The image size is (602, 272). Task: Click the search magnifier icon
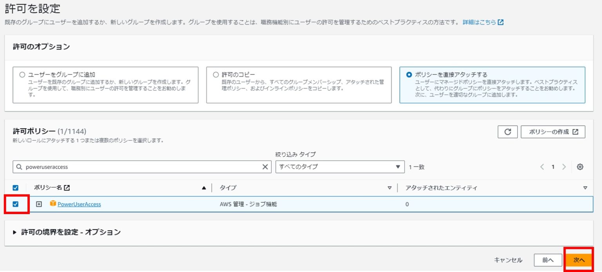point(19,166)
